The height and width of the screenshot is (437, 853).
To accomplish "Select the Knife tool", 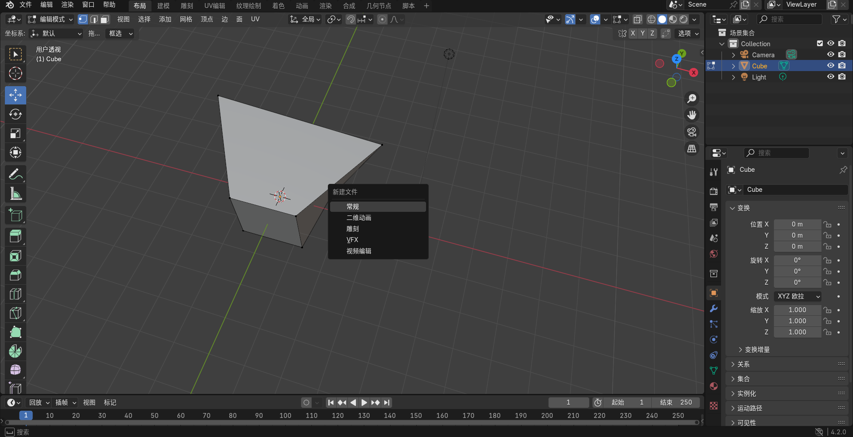I will (x=16, y=313).
